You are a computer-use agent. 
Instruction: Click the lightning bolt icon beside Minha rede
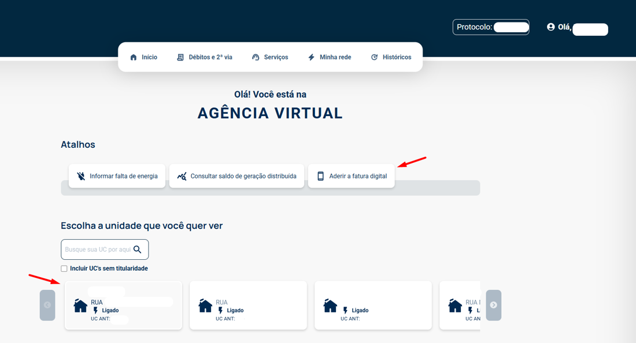[x=311, y=58]
